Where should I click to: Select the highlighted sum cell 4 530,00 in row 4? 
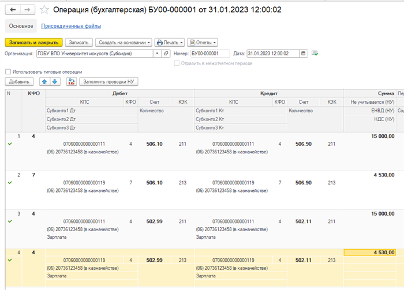(370, 253)
